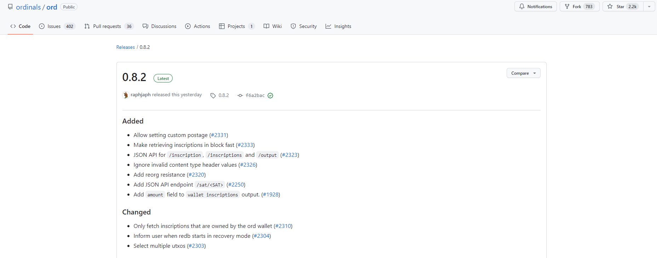Open pull request #2331
The width and height of the screenshot is (657, 258).
219,135
